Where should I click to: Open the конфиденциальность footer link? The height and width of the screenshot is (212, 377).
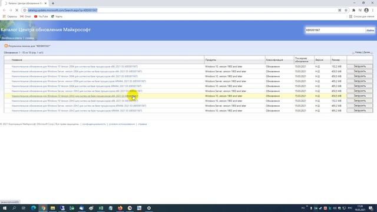pos(94,124)
